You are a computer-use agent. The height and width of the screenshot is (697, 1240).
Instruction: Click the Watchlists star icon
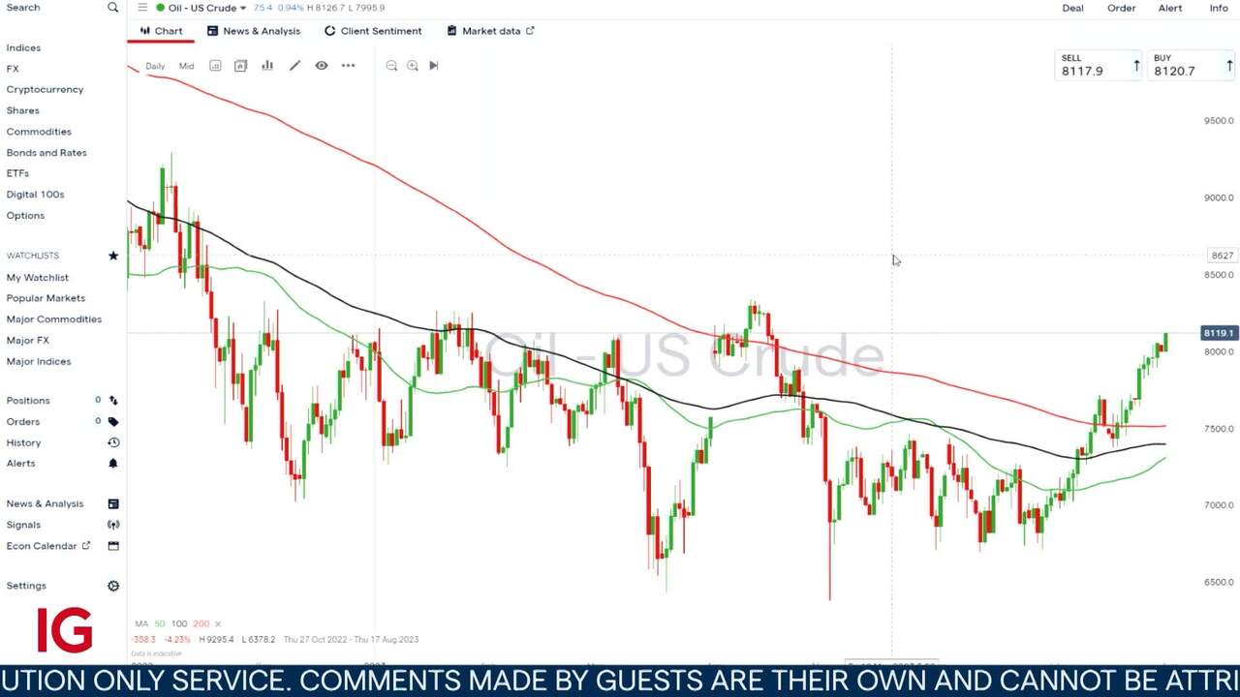pyautogui.click(x=113, y=256)
